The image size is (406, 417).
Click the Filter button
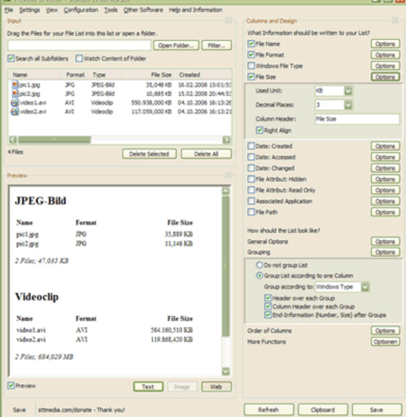216,46
